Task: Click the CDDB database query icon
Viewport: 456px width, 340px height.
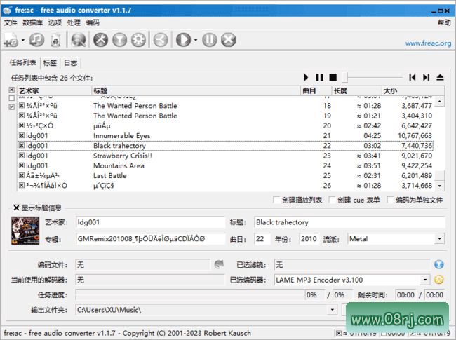Action: tap(78, 41)
